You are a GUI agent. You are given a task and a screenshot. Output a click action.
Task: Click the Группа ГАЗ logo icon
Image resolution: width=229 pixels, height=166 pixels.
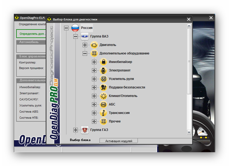(85, 130)
